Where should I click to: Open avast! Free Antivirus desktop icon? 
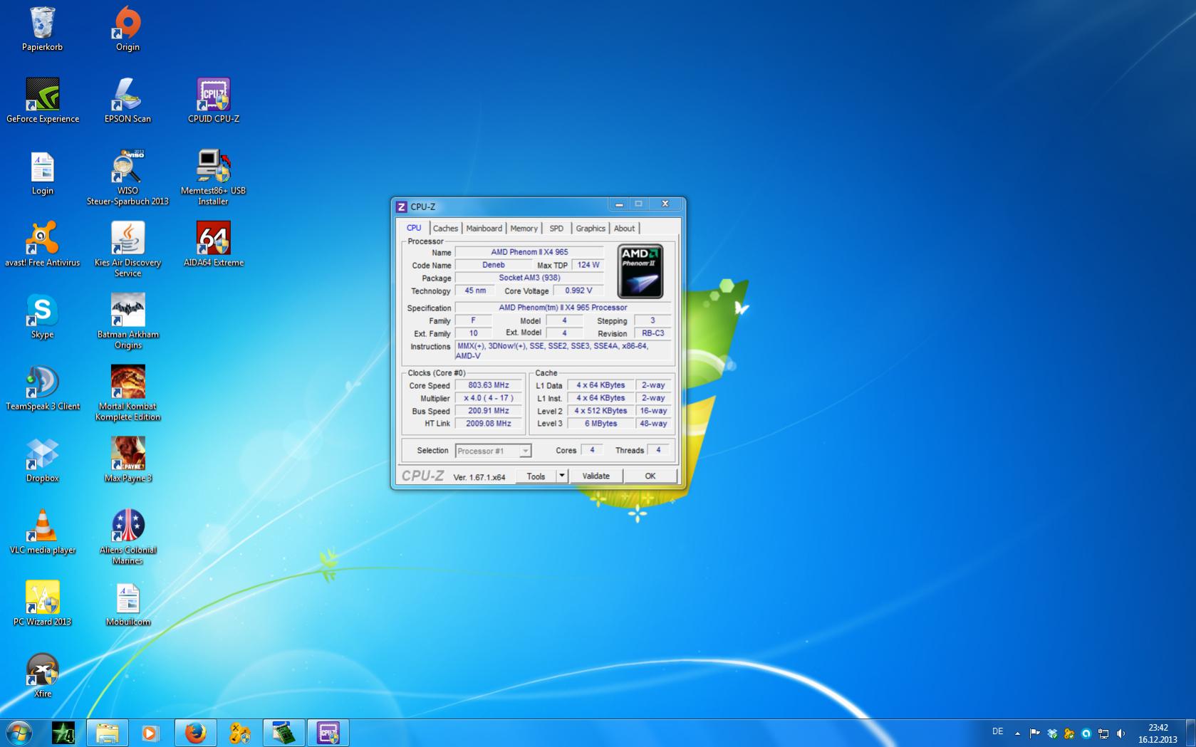[x=43, y=239]
